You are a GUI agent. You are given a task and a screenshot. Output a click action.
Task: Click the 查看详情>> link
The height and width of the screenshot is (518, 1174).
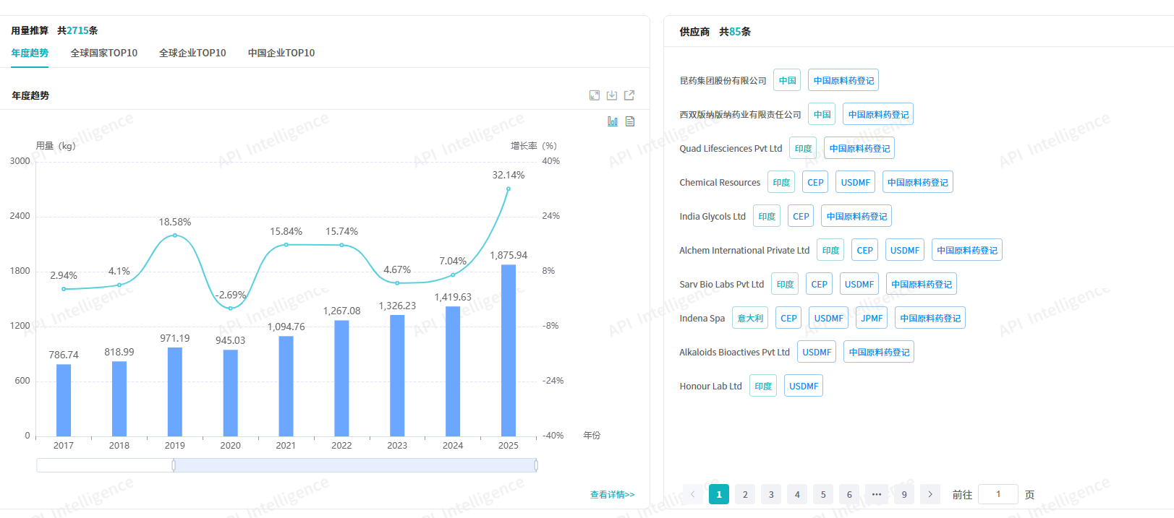612,495
